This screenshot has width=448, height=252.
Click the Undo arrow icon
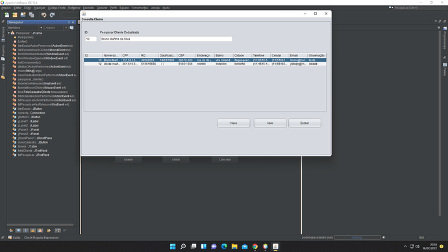44,15
